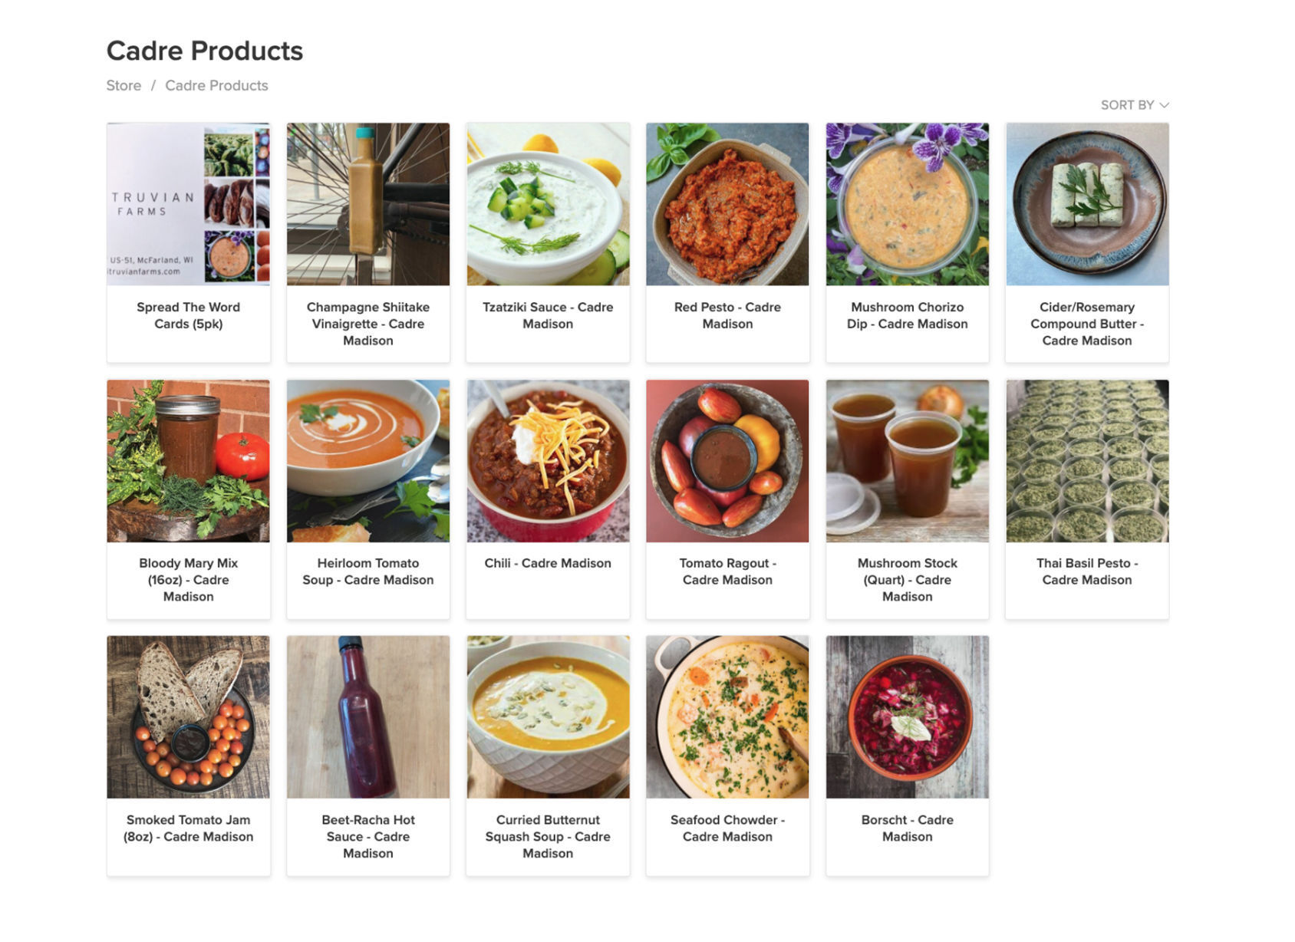1295x942 pixels.
Task: Click the Beet-Racha Hot Sauce bottle image
Action: coord(367,716)
